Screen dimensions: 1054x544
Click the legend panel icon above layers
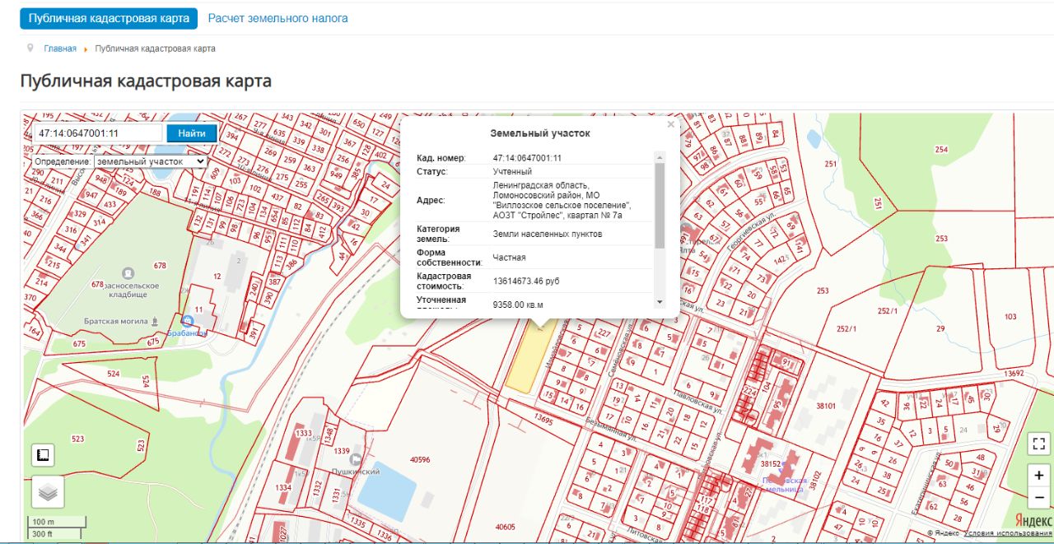click(x=43, y=454)
